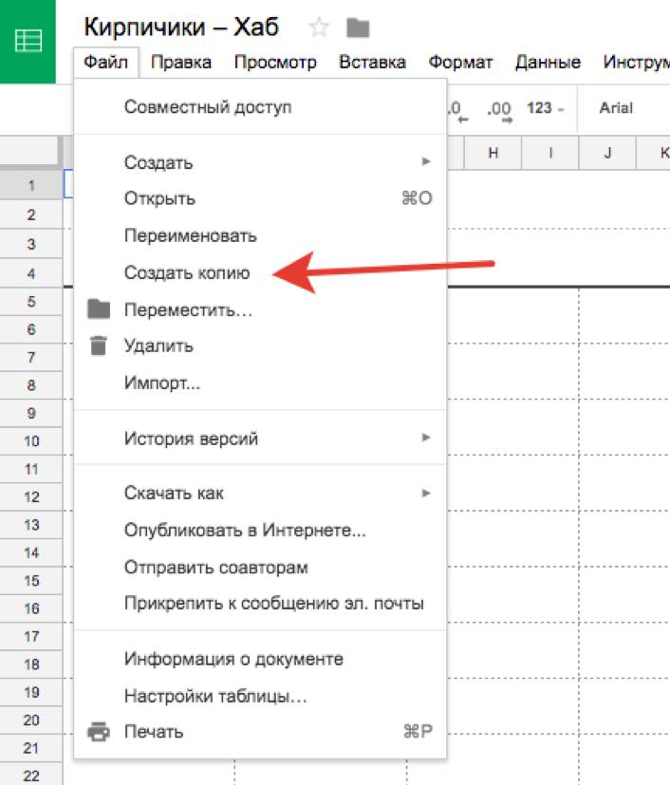The height and width of the screenshot is (785, 670).
Task: Open the Вставка menu
Action: tap(373, 63)
